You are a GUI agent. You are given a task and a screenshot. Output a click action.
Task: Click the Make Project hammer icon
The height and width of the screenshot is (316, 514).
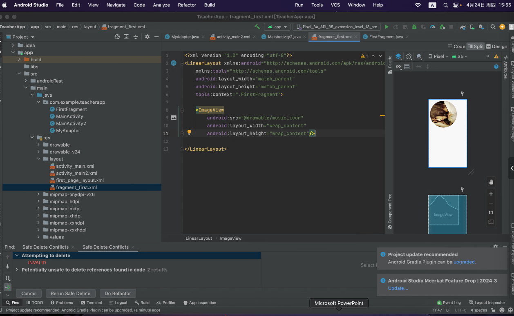point(257,27)
